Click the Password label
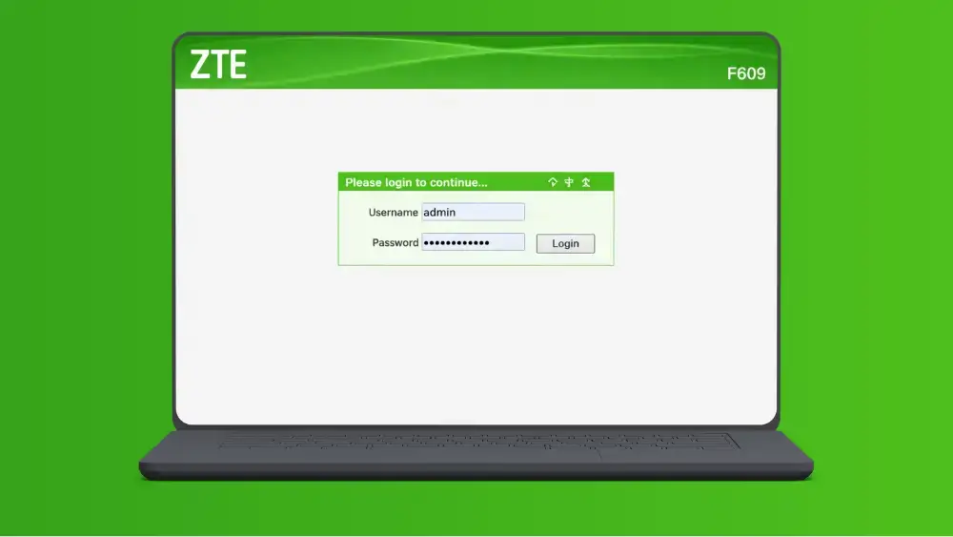Image resolution: width=953 pixels, height=537 pixels. (x=395, y=242)
